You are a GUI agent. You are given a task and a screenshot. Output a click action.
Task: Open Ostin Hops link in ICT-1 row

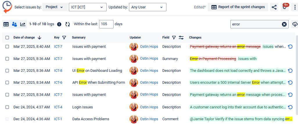[149, 119]
